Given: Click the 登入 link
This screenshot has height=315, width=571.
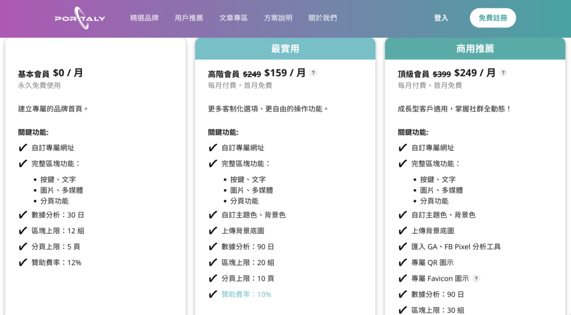Looking at the screenshot, I should [441, 18].
